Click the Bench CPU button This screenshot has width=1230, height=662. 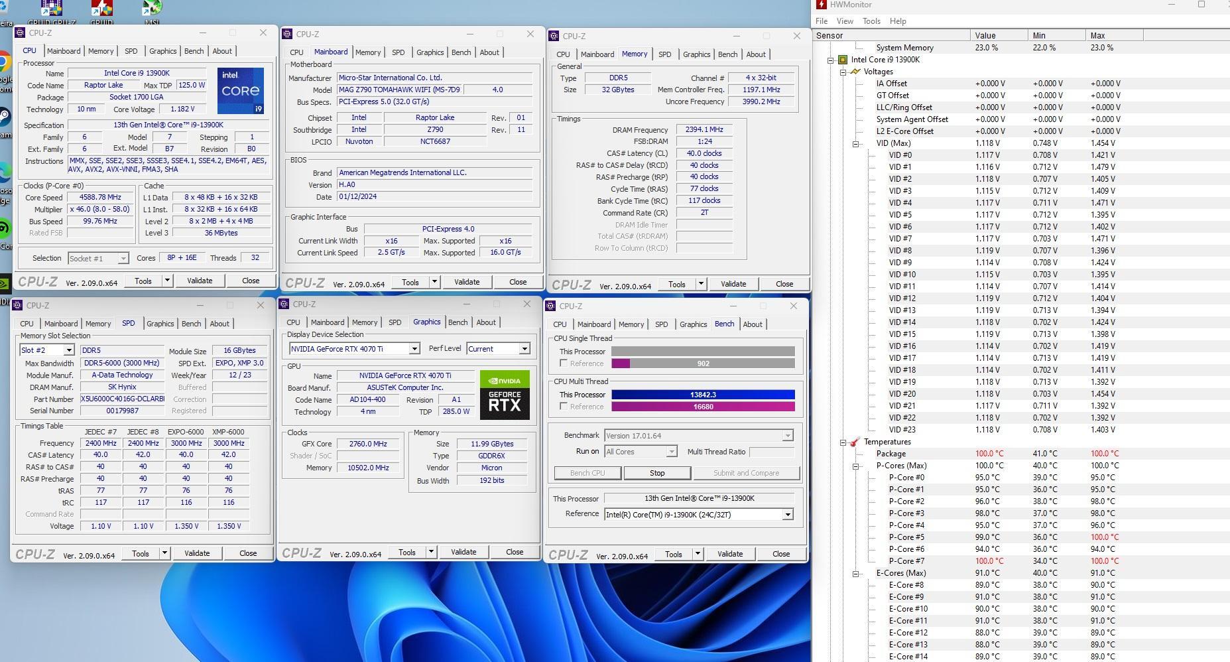(587, 473)
